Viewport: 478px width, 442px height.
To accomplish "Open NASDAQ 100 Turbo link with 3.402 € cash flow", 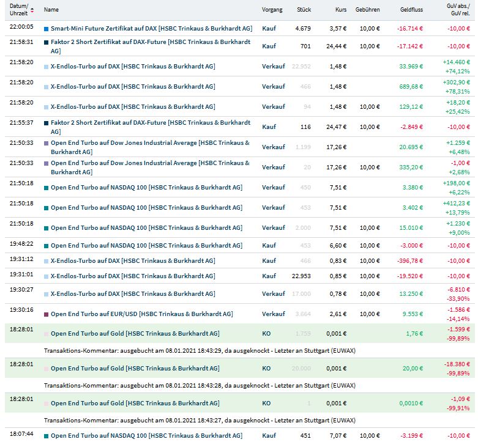I will (x=147, y=208).
